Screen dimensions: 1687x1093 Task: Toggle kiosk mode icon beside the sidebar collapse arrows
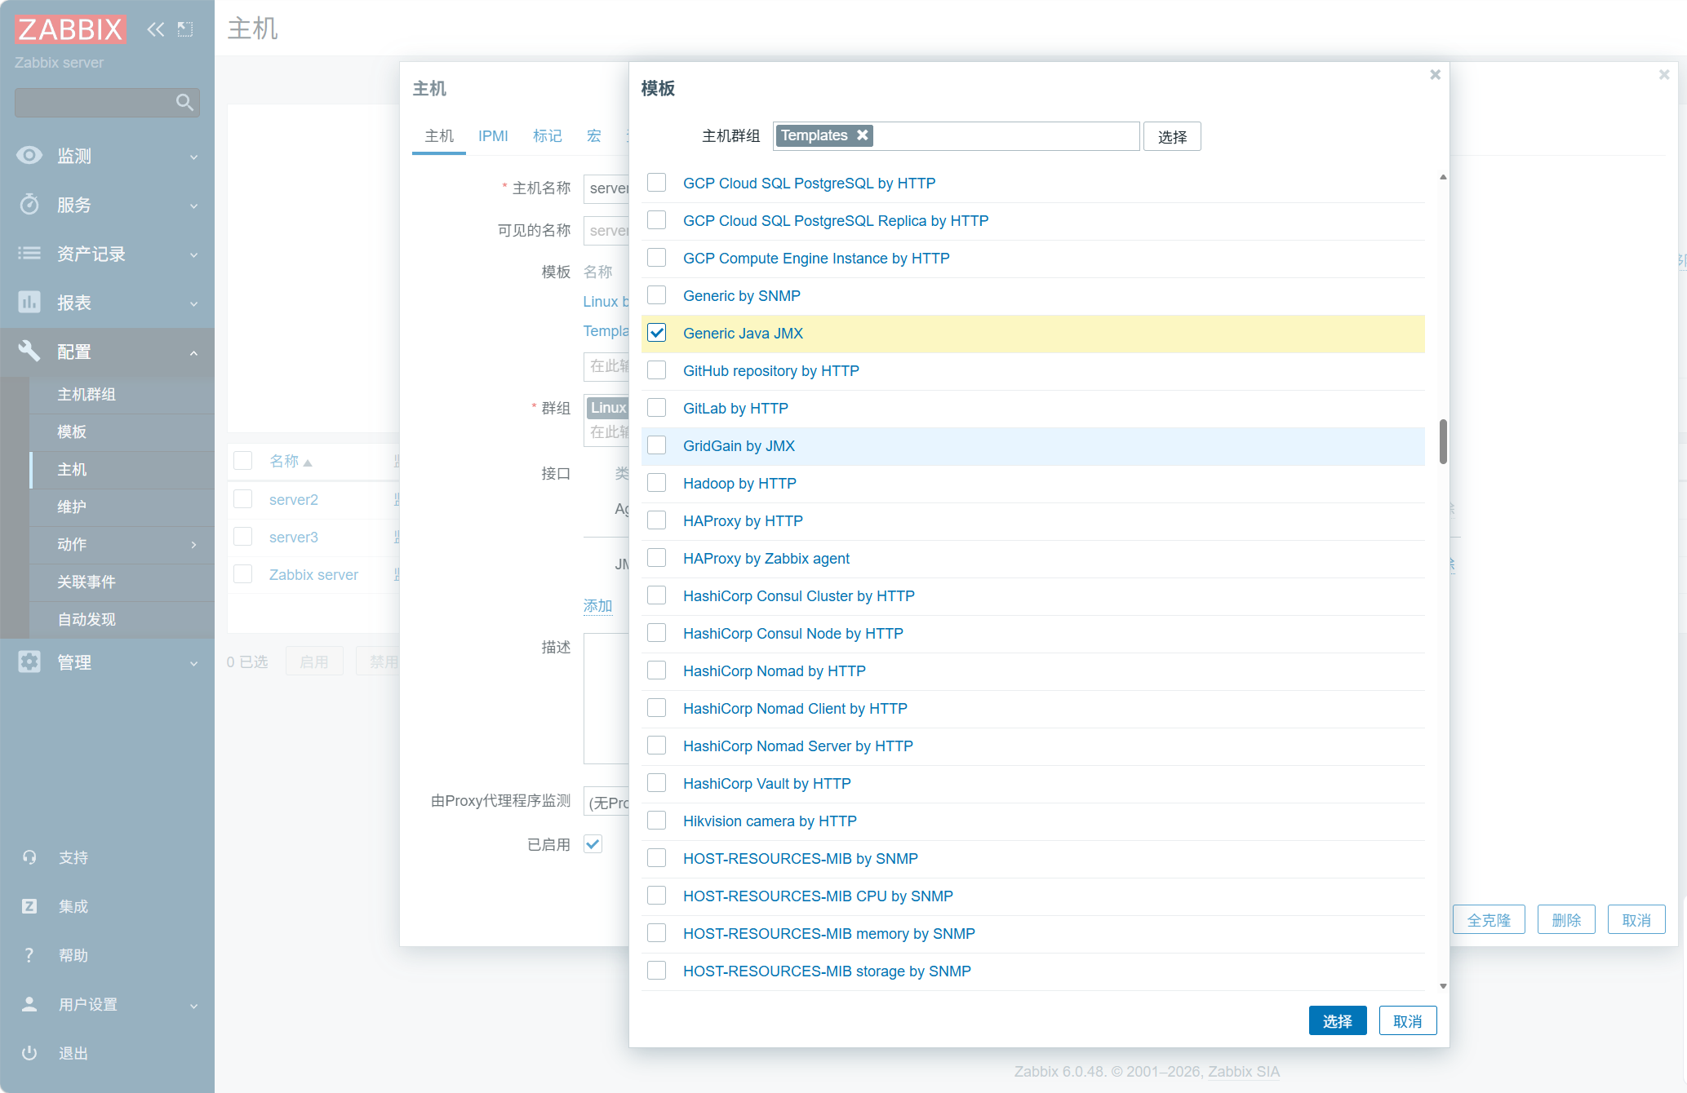[185, 29]
